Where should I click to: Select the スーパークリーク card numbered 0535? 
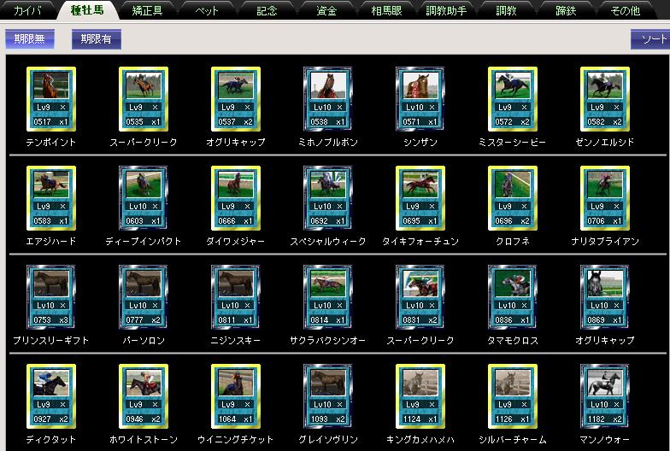click(x=144, y=99)
